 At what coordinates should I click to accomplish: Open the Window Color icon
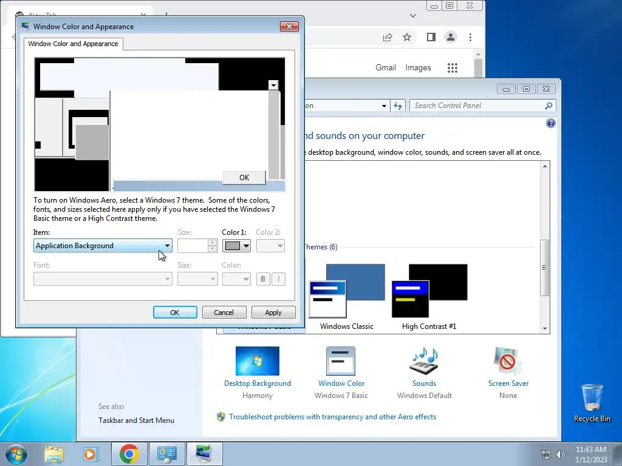point(341,361)
